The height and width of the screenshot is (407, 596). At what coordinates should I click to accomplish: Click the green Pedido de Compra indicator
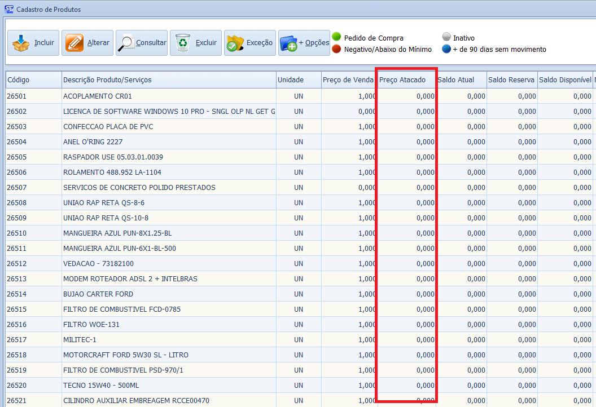(336, 37)
